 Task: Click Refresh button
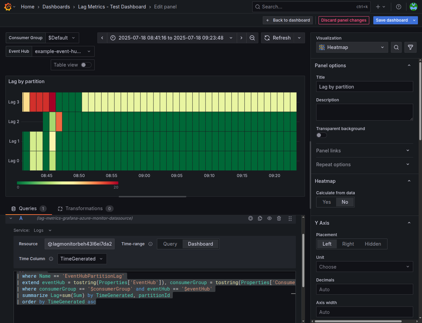click(277, 38)
